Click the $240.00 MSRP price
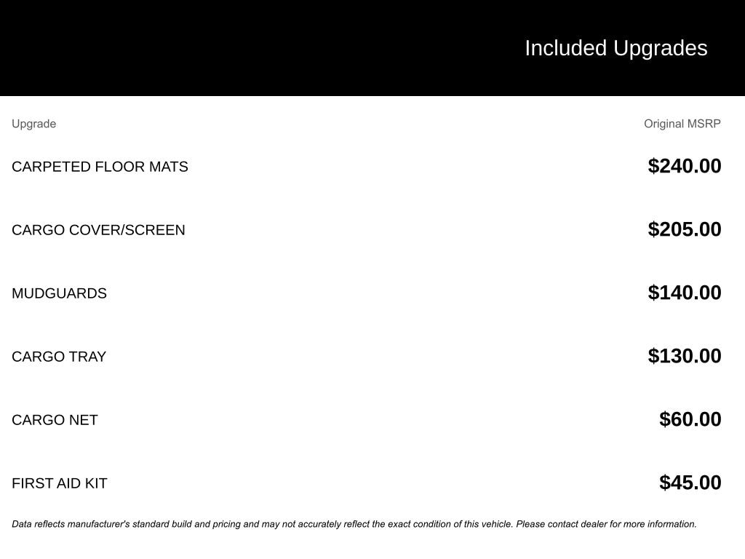 click(685, 166)
